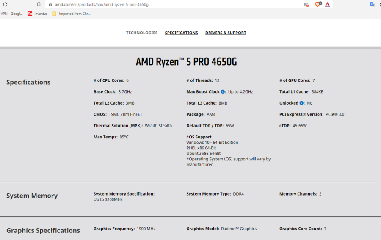Click the Specifications section heading
Screen dimensions: 381x240
(x=28, y=82)
